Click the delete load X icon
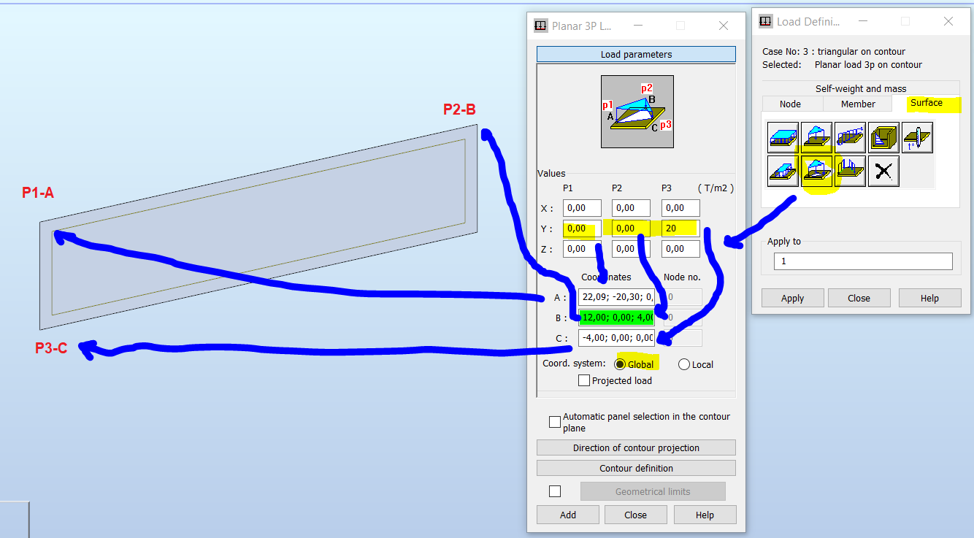 (x=883, y=170)
